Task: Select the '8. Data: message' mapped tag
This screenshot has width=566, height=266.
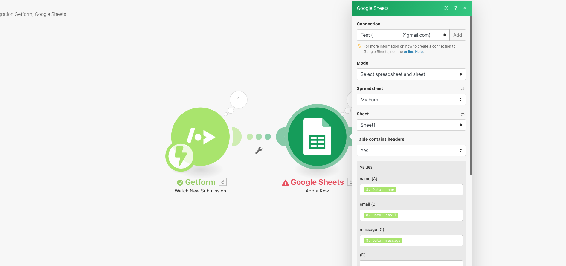Action: point(383,241)
